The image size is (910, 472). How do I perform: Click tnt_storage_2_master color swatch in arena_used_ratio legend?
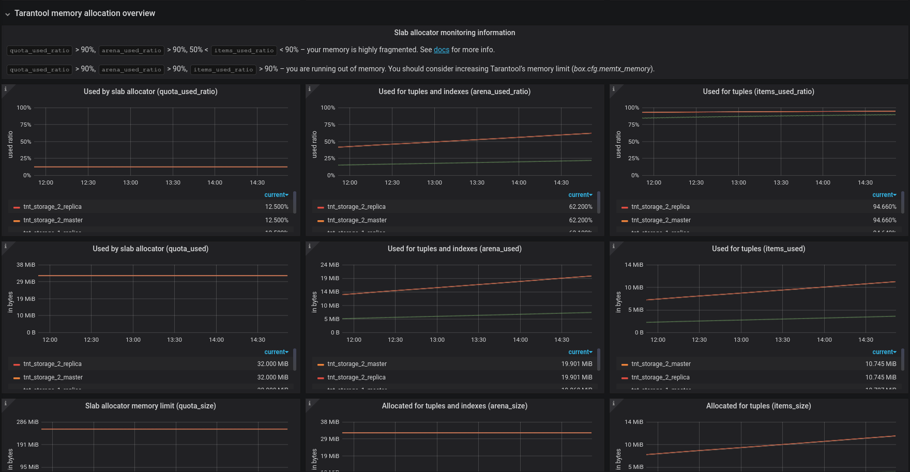(x=321, y=221)
